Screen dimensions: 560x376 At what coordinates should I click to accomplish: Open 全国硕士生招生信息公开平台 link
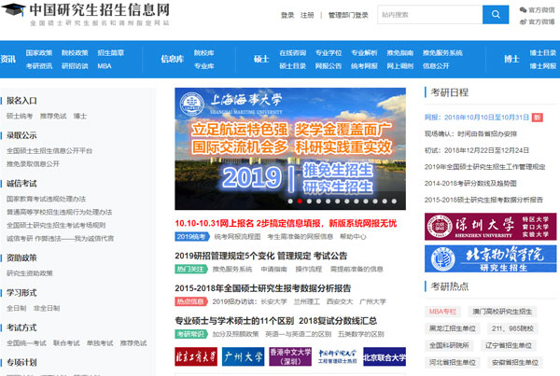coord(49,151)
